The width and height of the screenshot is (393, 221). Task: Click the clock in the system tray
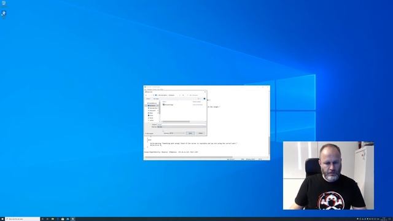[384, 219]
